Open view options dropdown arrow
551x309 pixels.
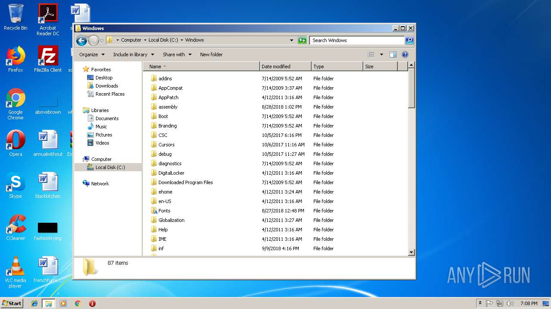[x=381, y=55]
